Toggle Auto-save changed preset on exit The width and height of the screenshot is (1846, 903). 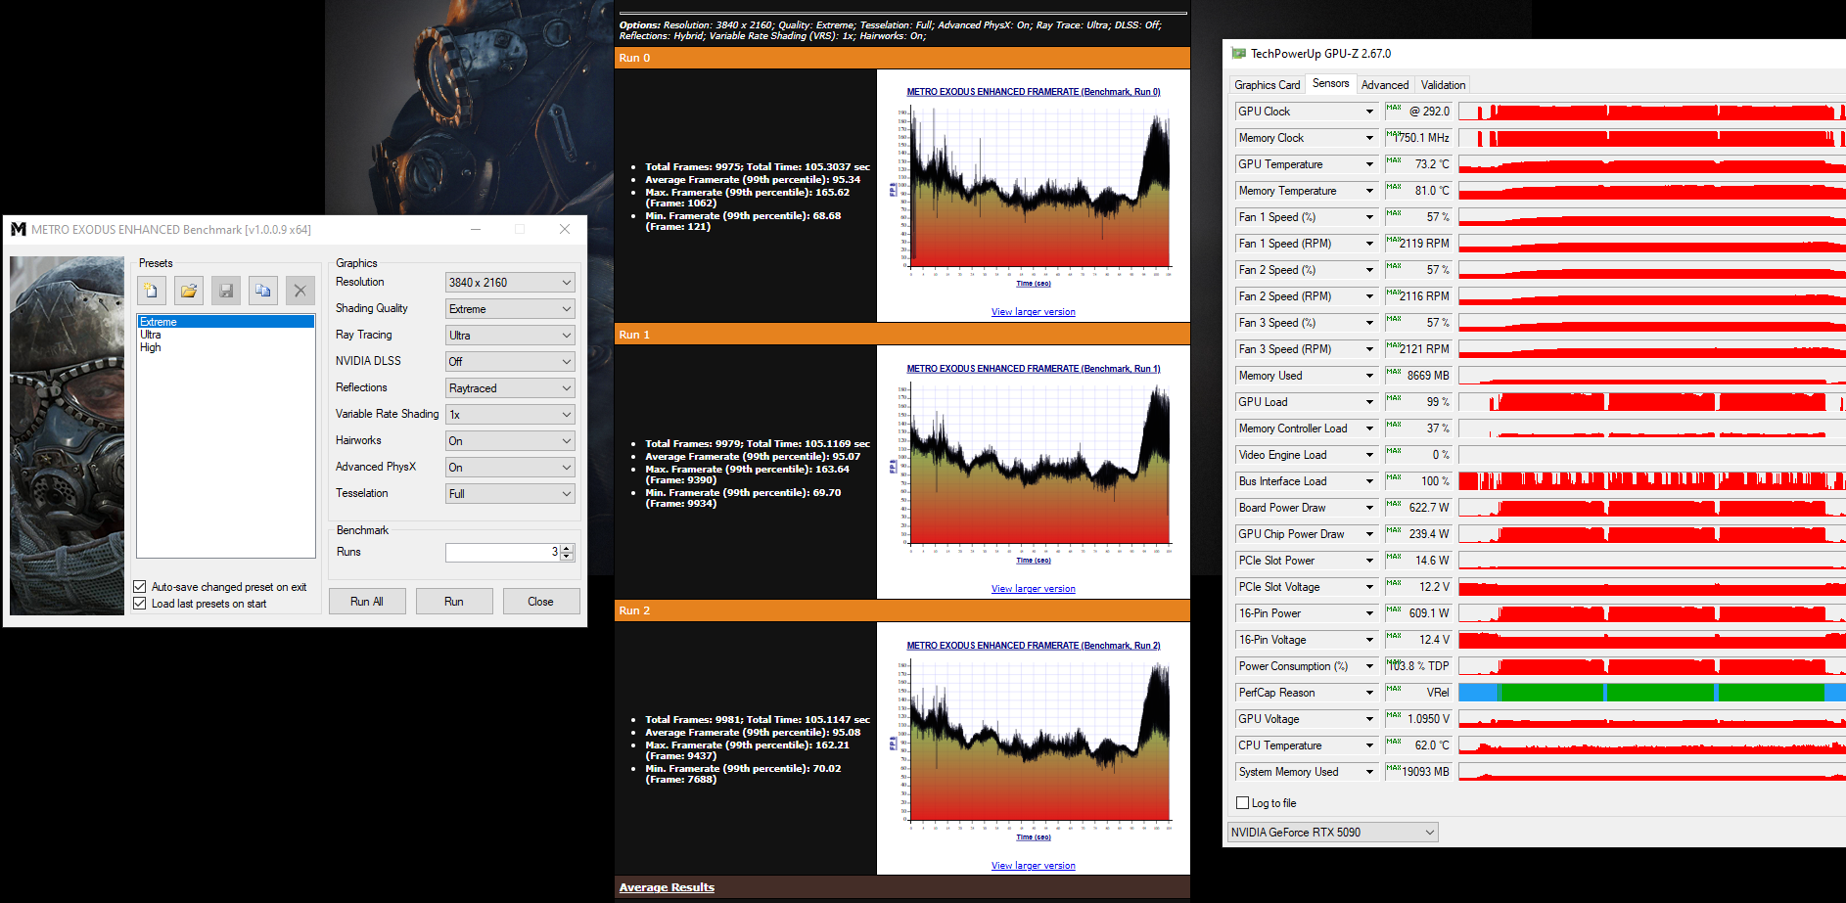140,587
